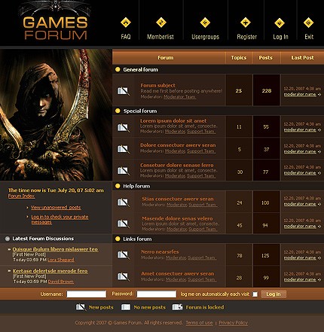Click the Usergroups diamond icon
This screenshot has height=332, width=324.
(x=205, y=23)
